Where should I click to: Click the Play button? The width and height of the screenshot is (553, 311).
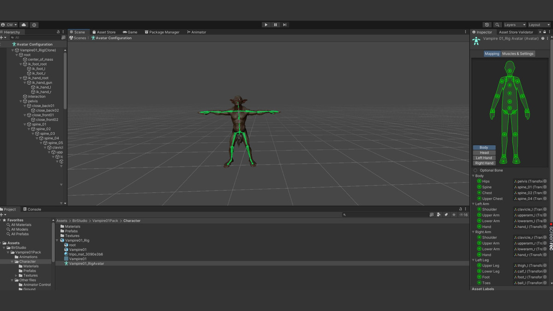click(266, 25)
